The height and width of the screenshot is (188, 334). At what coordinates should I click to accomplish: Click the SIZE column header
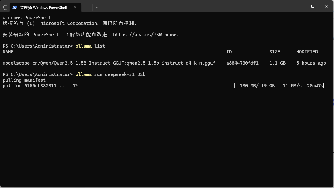point(274,52)
